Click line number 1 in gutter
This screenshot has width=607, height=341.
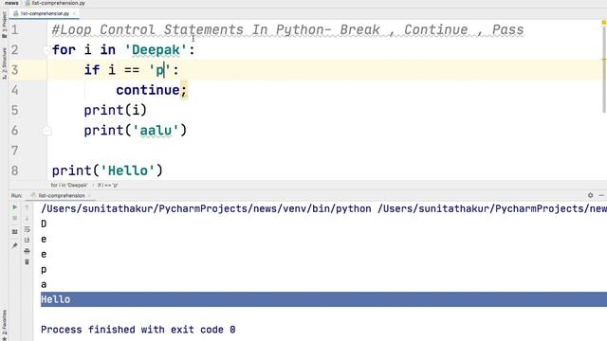[x=15, y=29]
